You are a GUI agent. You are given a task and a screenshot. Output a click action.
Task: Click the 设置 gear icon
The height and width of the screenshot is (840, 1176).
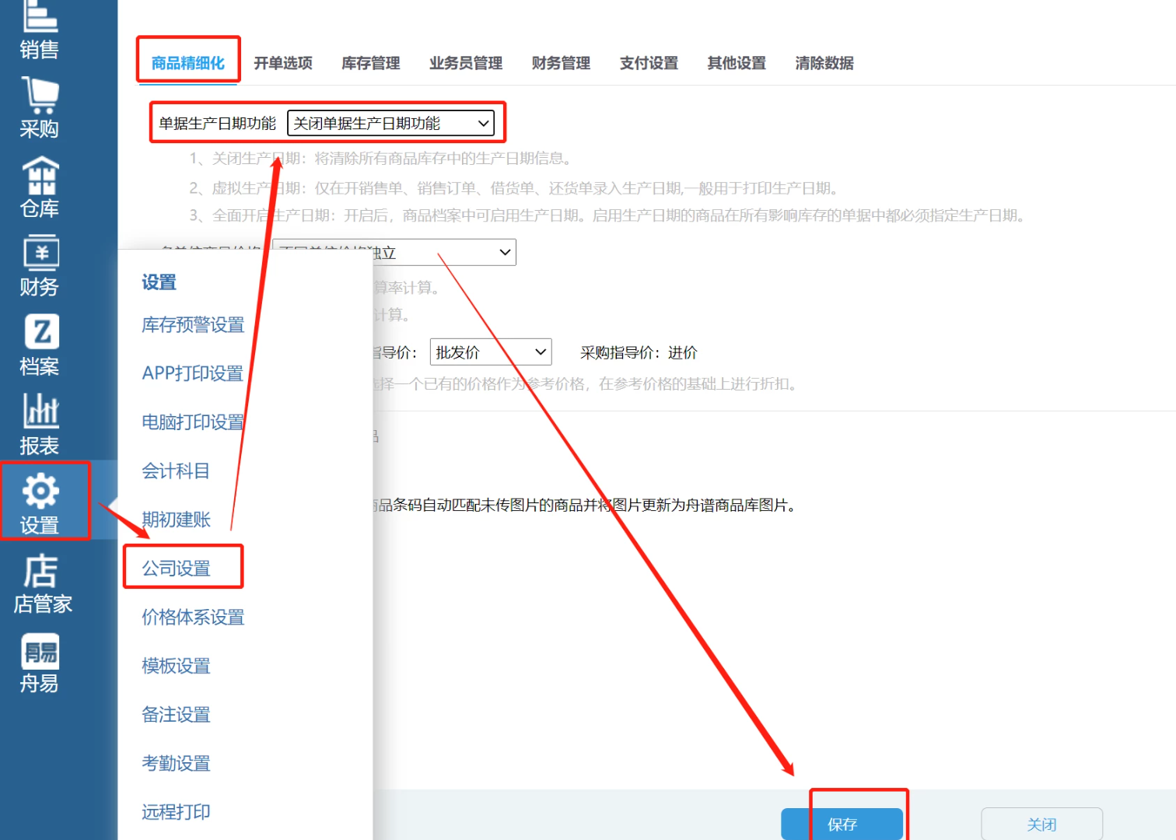pos(40,502)
